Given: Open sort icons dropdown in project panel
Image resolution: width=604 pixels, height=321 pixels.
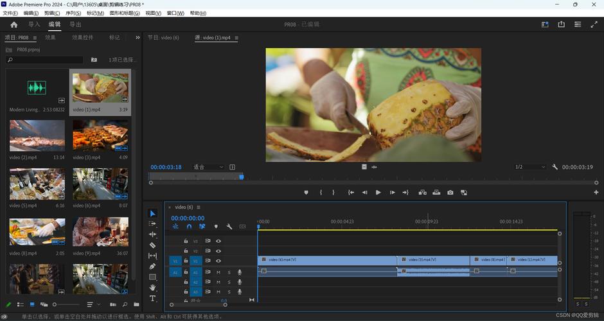Looking at the screenshot, I should [x=93, y=304].
